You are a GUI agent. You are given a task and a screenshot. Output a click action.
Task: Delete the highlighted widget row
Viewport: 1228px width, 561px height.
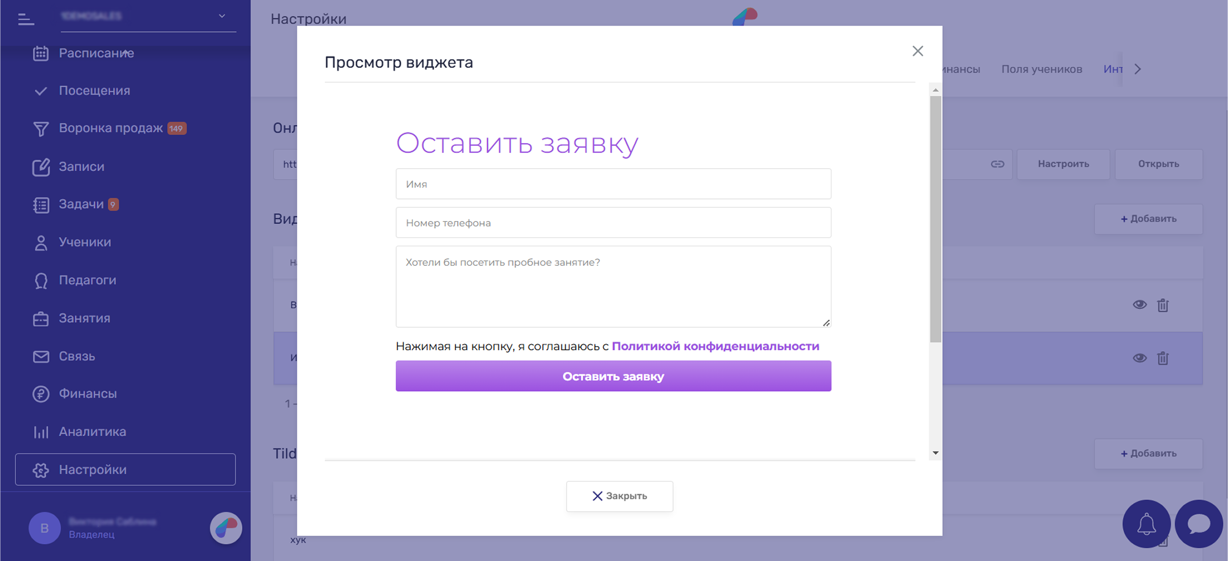click(x=1162, y=358)
